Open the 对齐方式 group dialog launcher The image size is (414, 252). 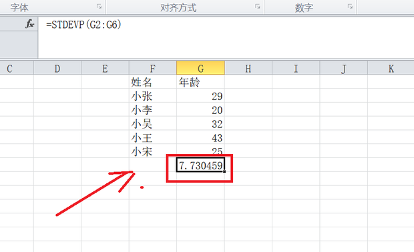(258, 6)
